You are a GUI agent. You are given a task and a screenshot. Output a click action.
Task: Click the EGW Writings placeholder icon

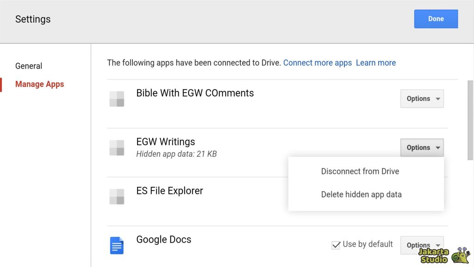click(117, 148)
